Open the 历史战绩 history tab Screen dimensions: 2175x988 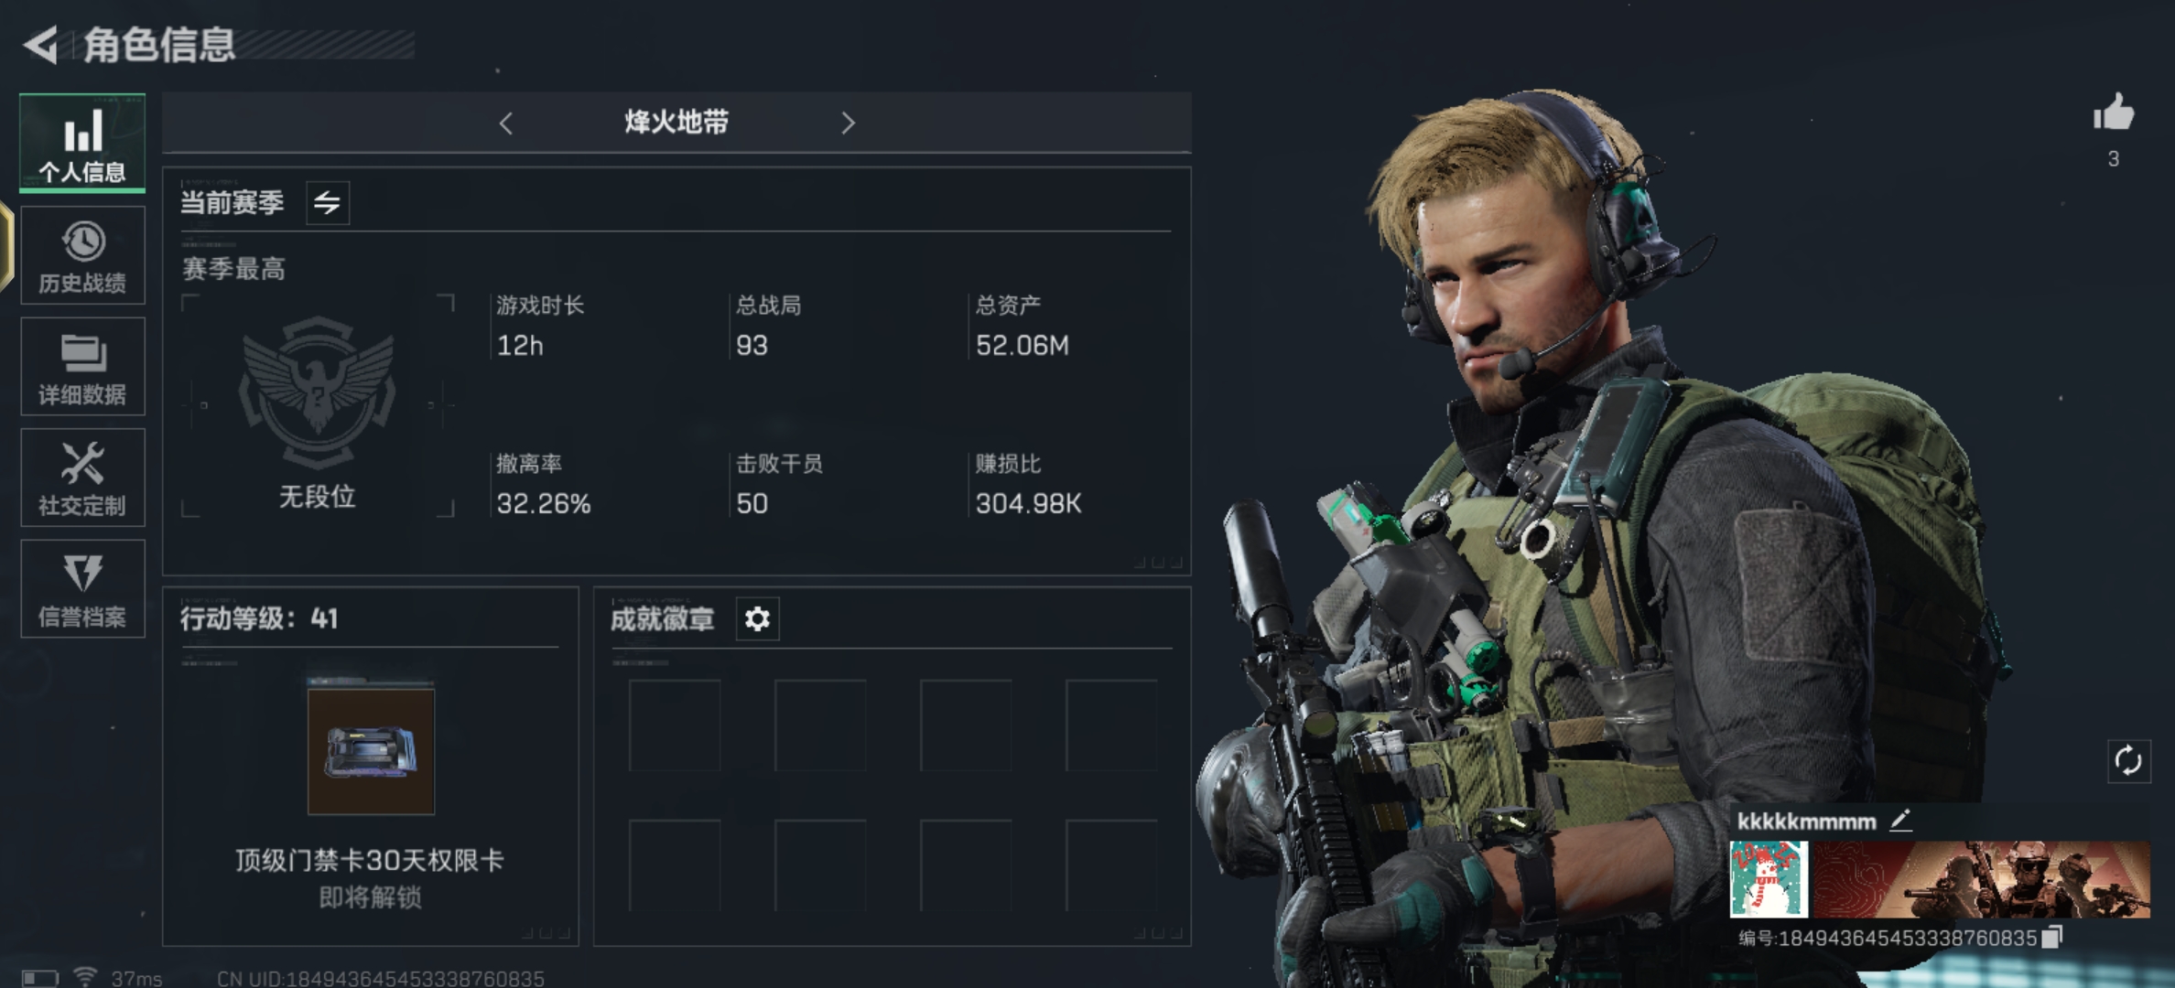(82, 255)
